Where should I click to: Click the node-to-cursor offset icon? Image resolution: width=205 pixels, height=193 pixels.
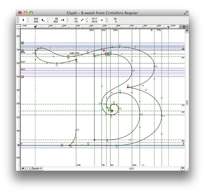click(x=63, y=20)
